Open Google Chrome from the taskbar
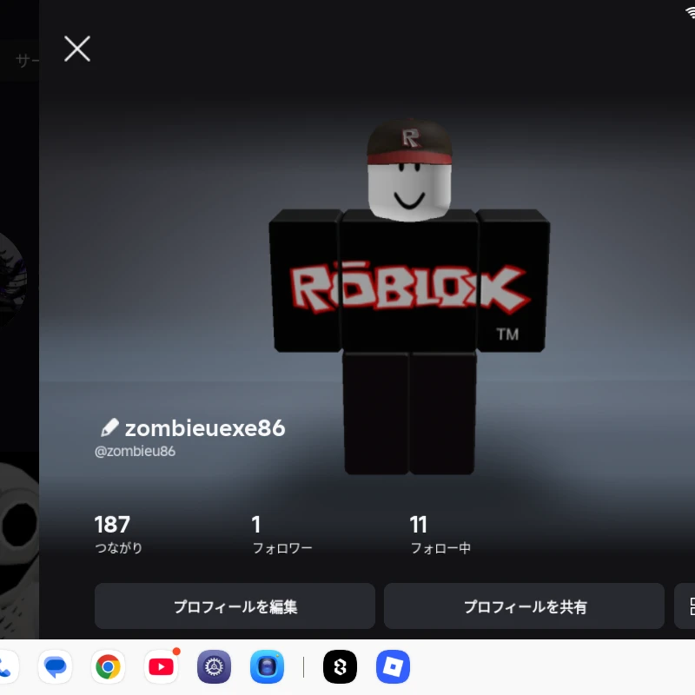Viewport: 695px width, 695px height. (108, 666)
